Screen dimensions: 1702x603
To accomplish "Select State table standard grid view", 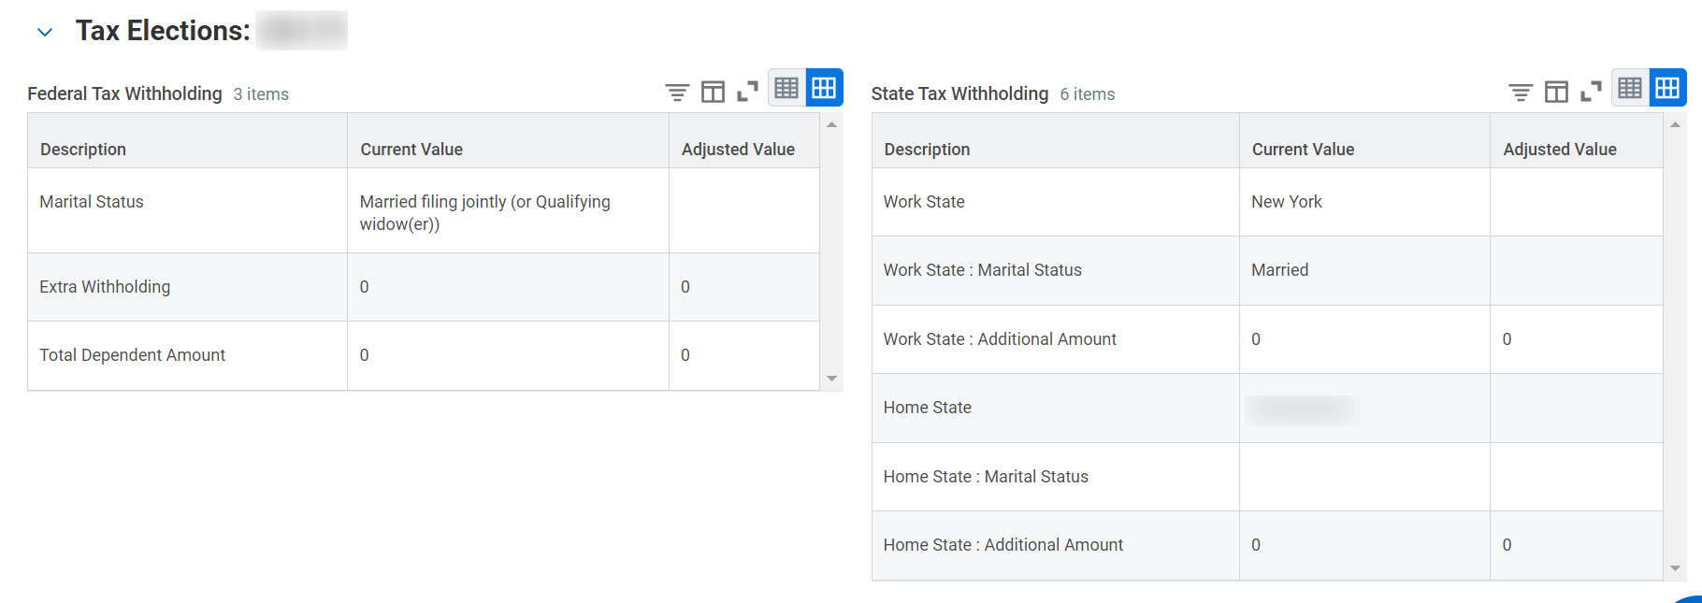I will coord(1667,88).
